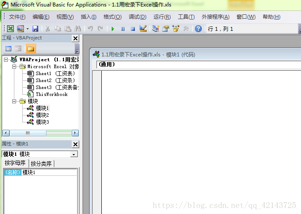Select 模块3 in project tree

pos(43,122)
